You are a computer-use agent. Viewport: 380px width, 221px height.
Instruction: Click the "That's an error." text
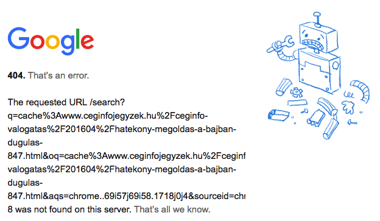pyautogui.click(x=58, y=75)
